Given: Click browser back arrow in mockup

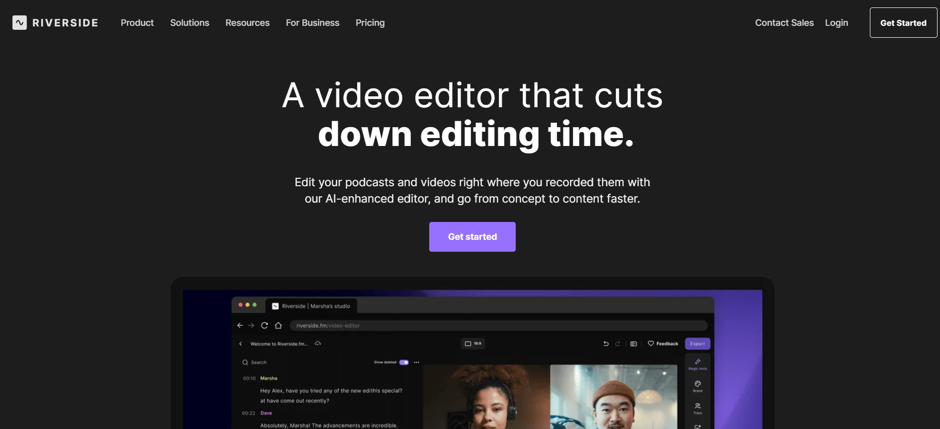Looking at the screenshot, I should point(240,325).
